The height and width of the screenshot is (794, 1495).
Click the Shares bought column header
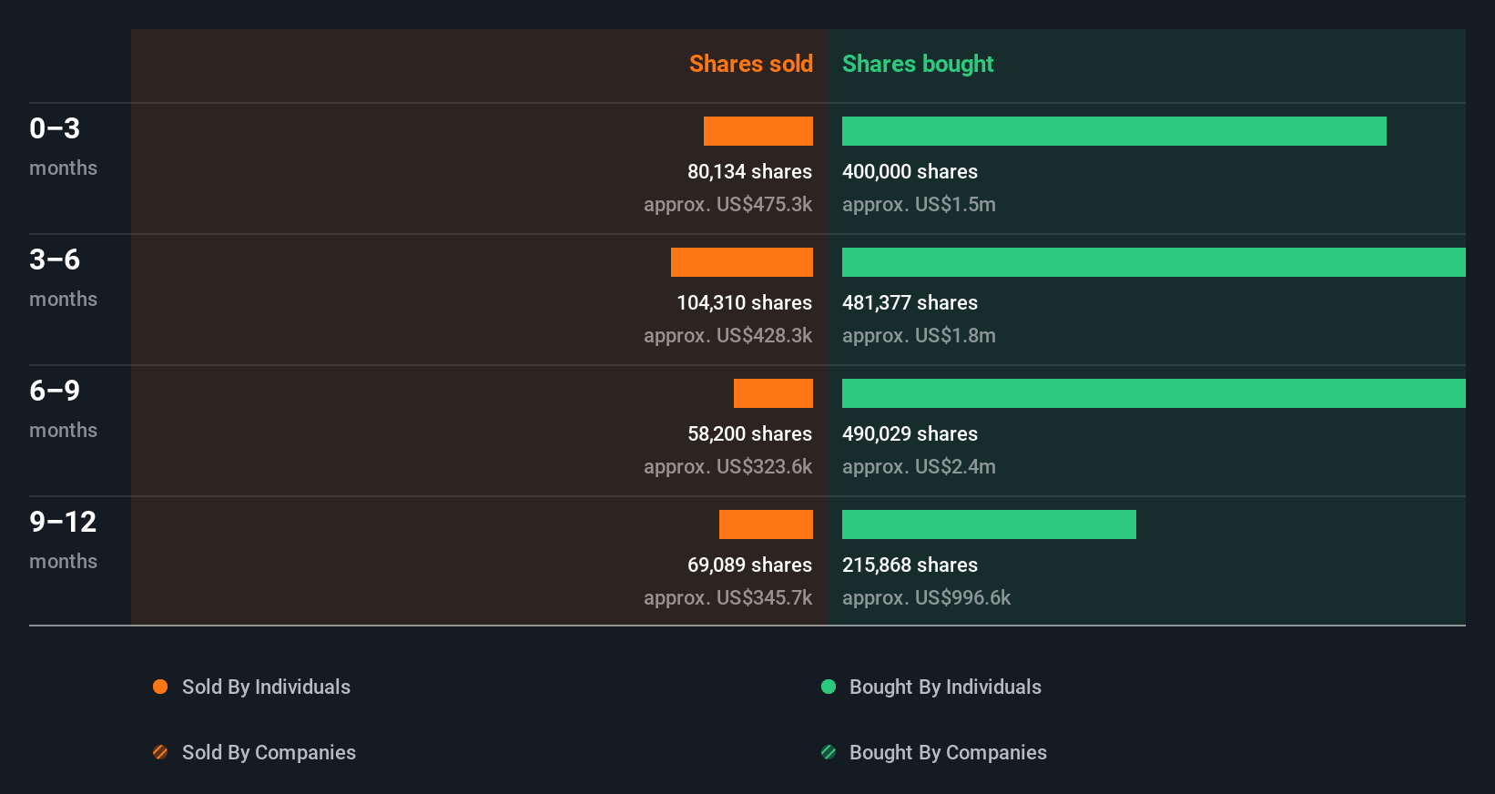coord(918,64)
